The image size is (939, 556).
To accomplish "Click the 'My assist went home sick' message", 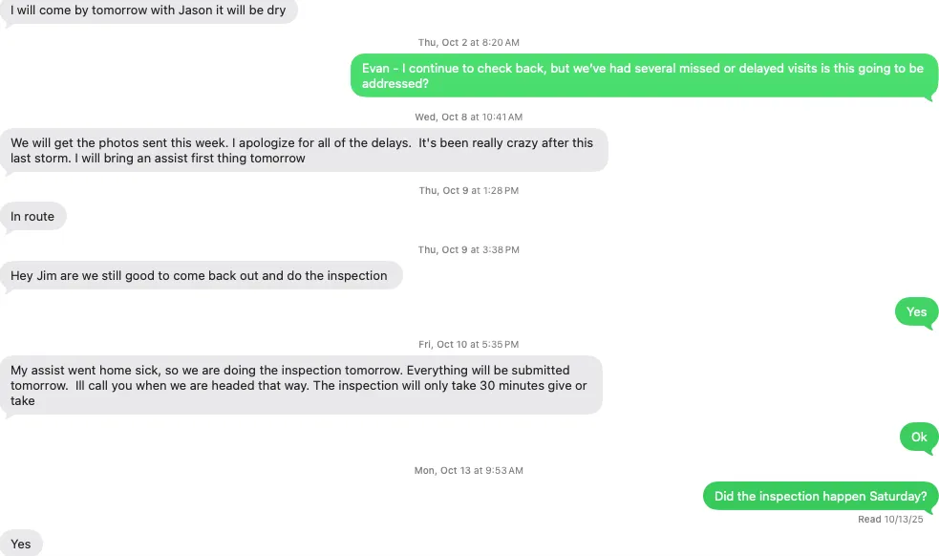I will 299,385.
